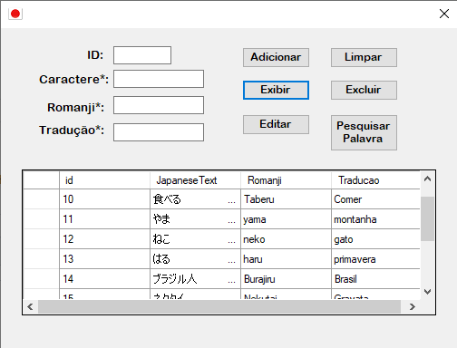The width and height of the screenshot is (457, 348).
Task: Click the cell containing montanha
Action: (375, 219)
